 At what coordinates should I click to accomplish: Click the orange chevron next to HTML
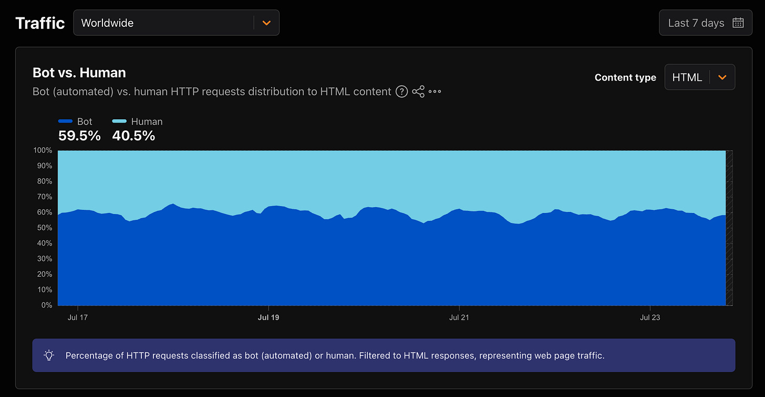pyautogui.click(x=722, y=77)
